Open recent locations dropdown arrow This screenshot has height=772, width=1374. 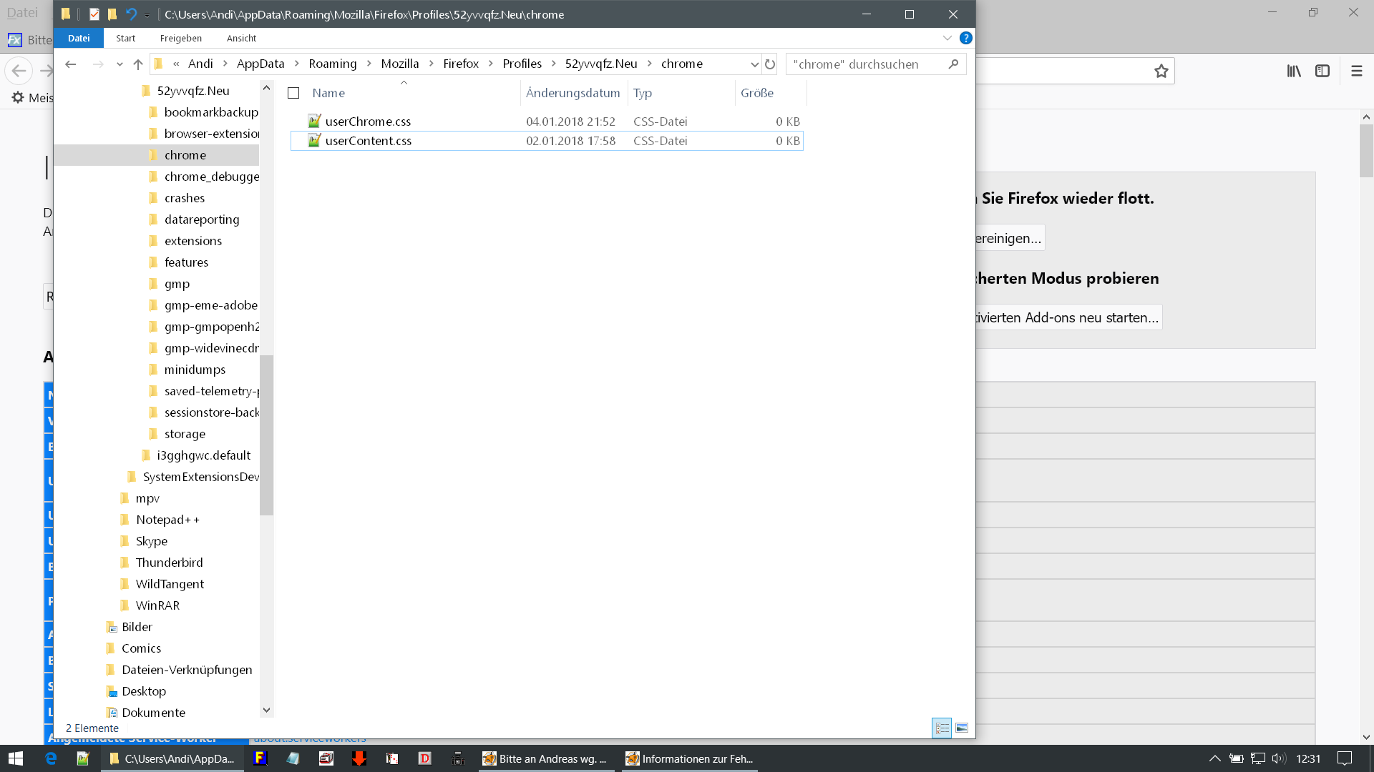click(120, 64)
